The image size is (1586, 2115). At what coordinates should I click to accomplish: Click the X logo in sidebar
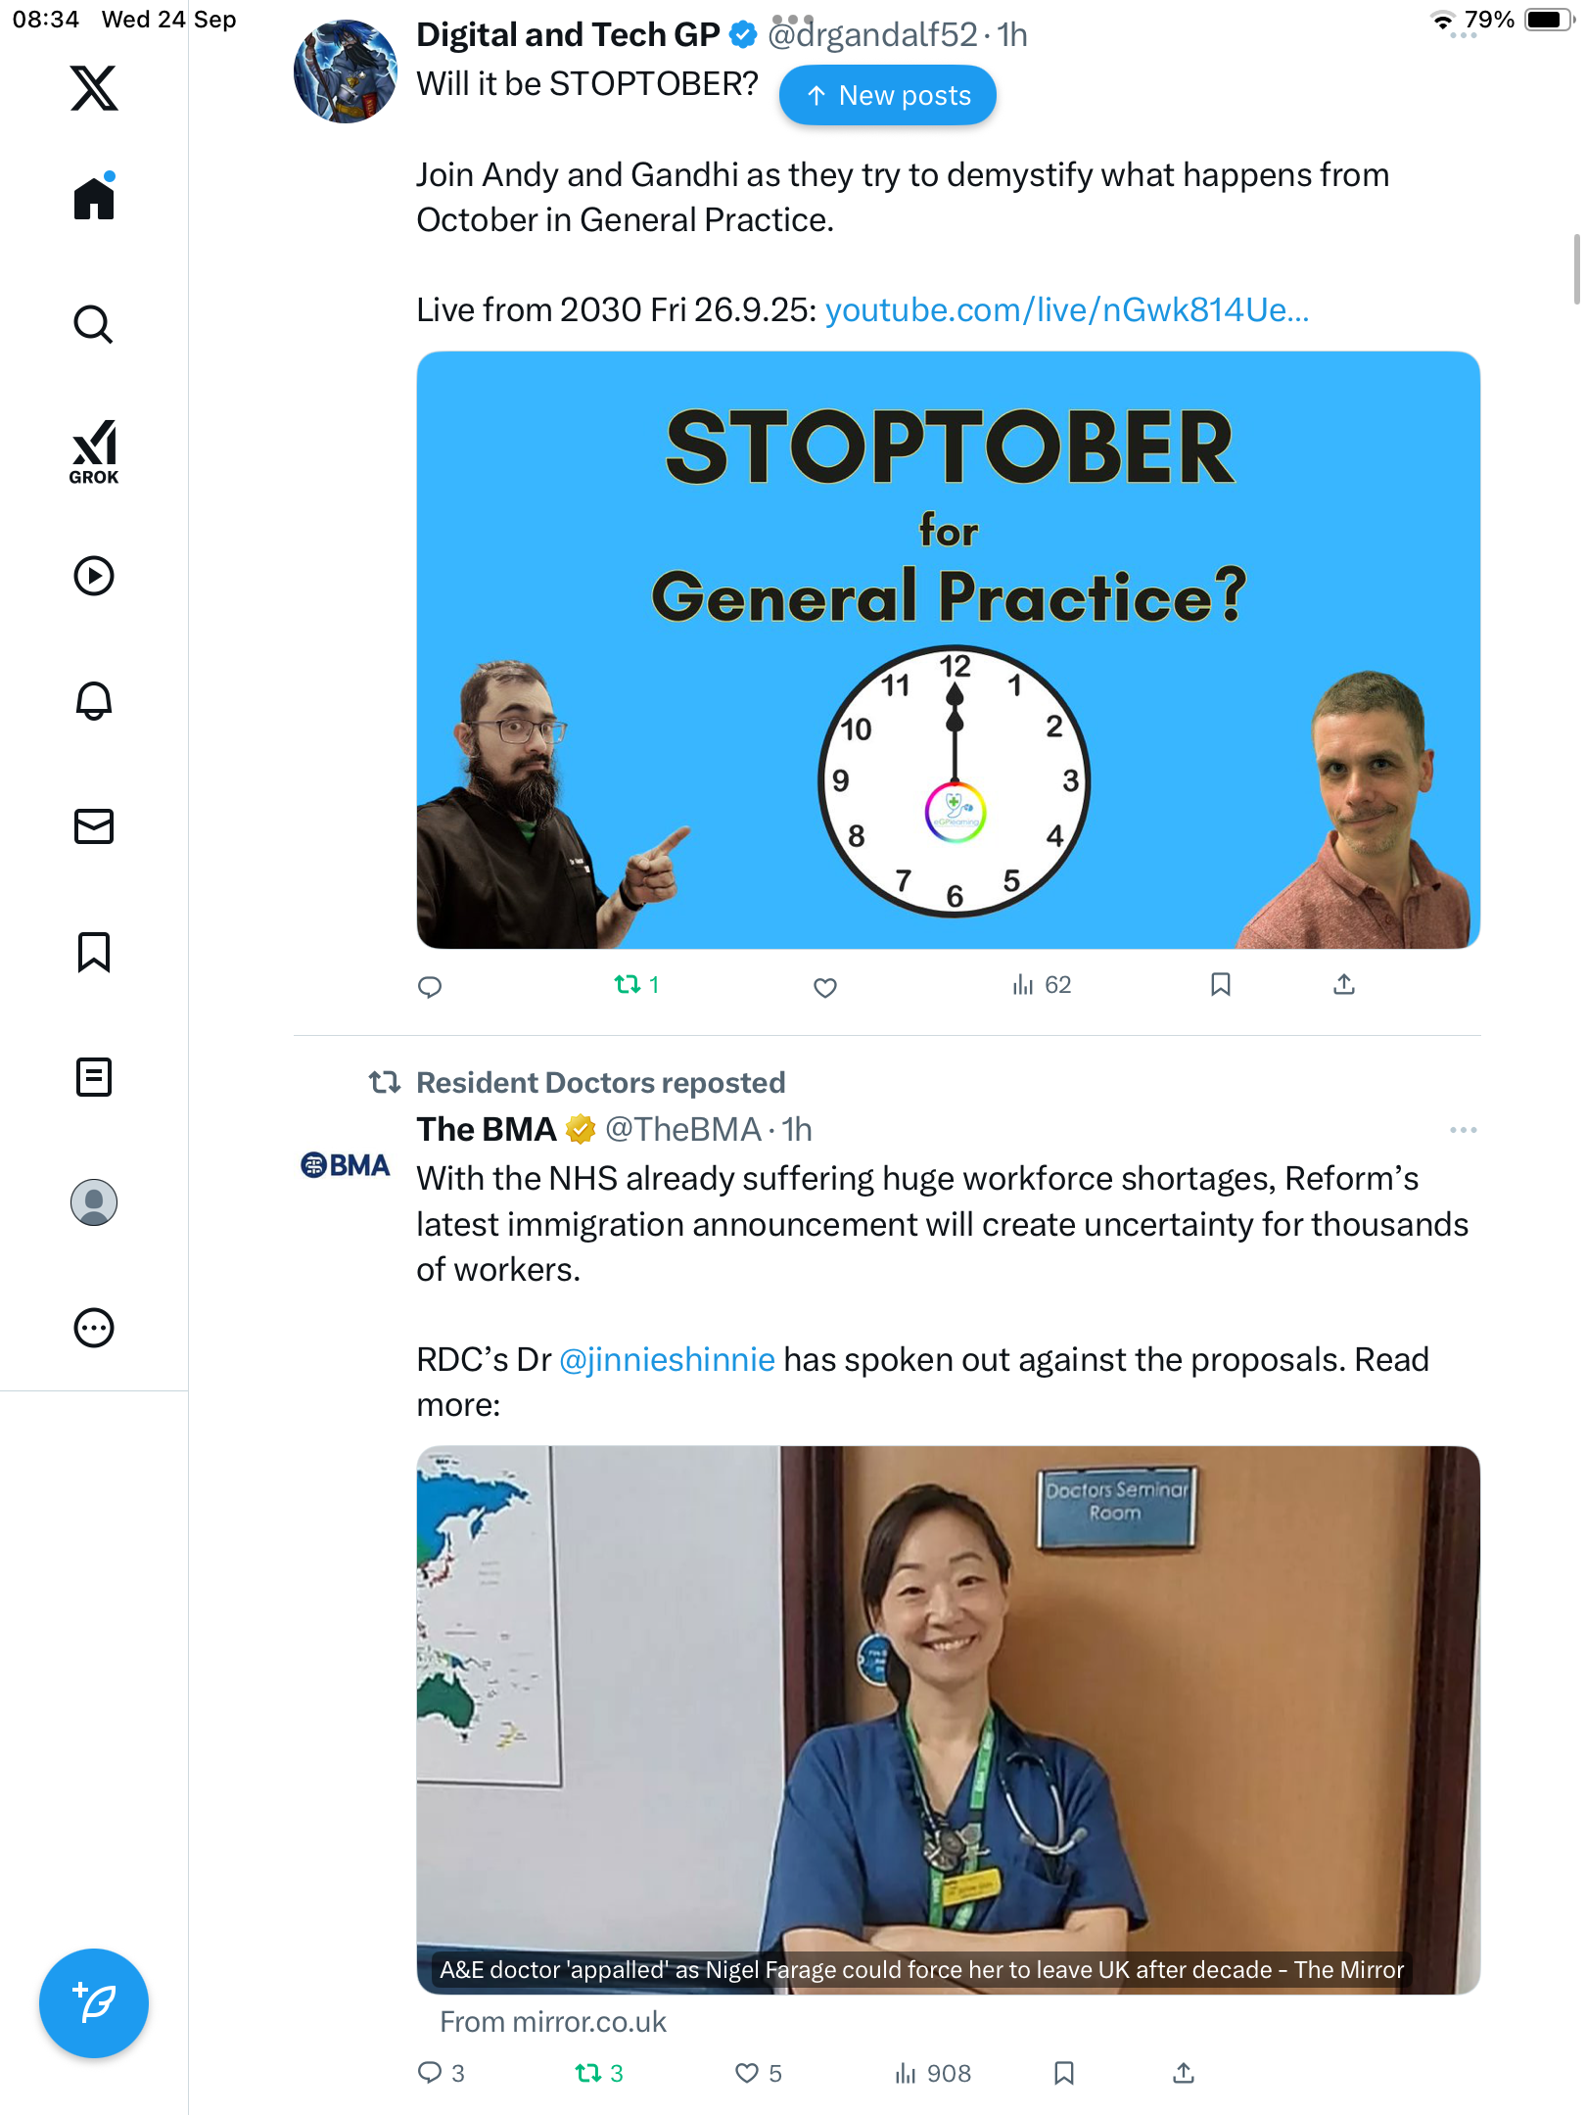click(94, 88)
